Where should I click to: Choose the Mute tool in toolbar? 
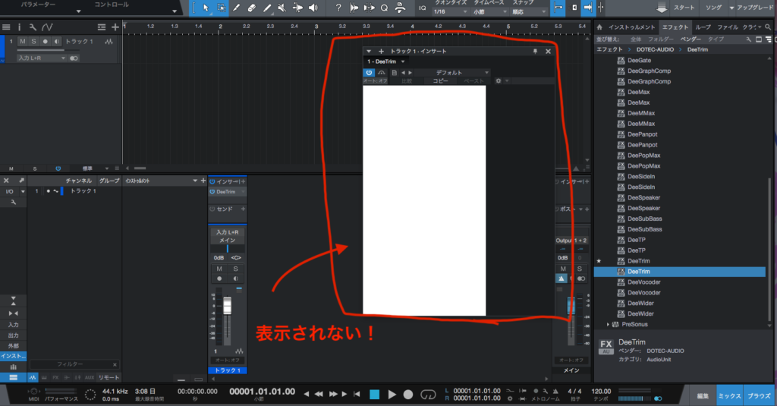[x=282, y=8]
